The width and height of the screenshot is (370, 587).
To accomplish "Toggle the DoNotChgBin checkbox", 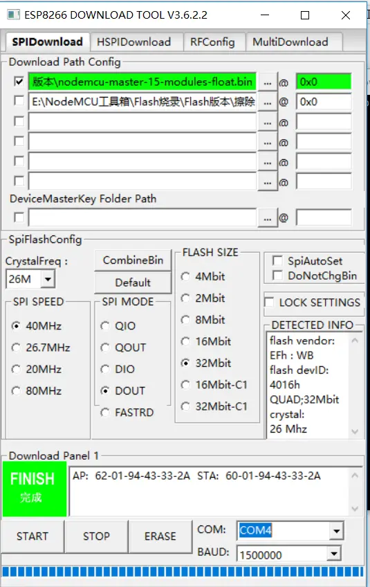I will click(277, 276).
